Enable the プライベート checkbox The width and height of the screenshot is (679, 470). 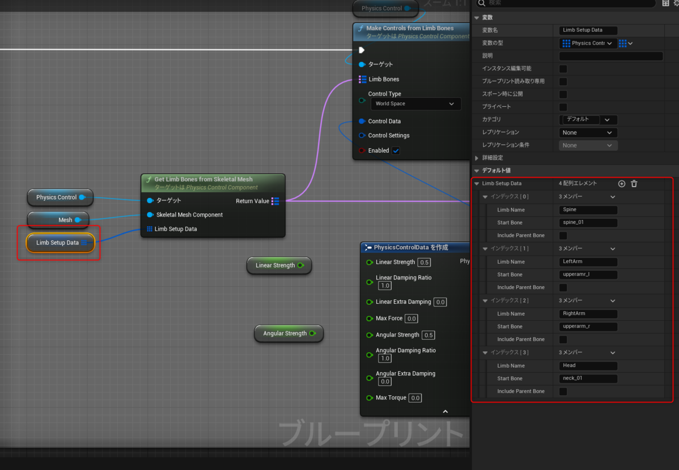563,107
